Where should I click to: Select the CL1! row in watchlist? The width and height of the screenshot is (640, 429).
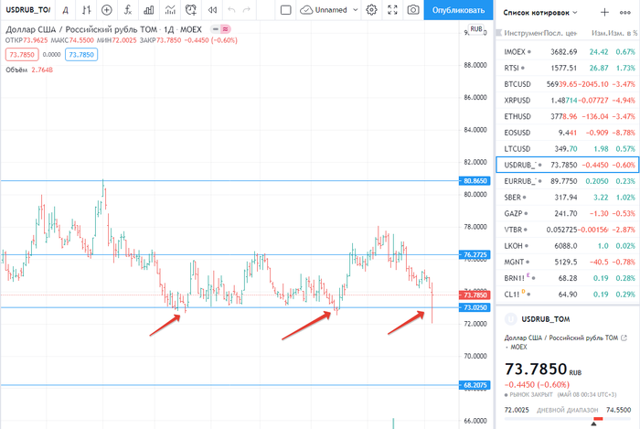pos(568,295)
